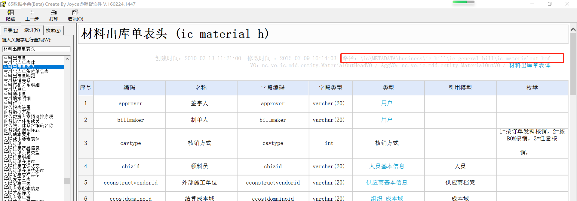Click page title 材料出库单表头 (ic_material_h)
Screen dimensions: 577x201
[175, 34]
